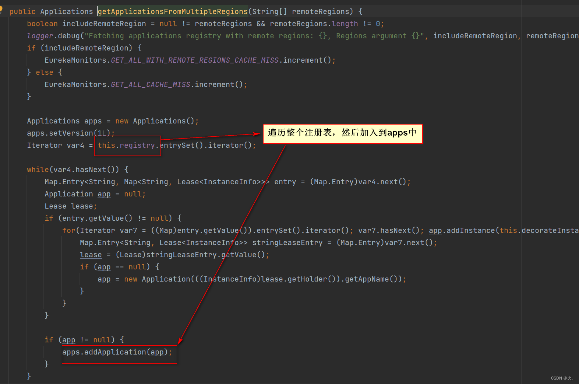Click the 'boolean' keyword

[42, 24]
